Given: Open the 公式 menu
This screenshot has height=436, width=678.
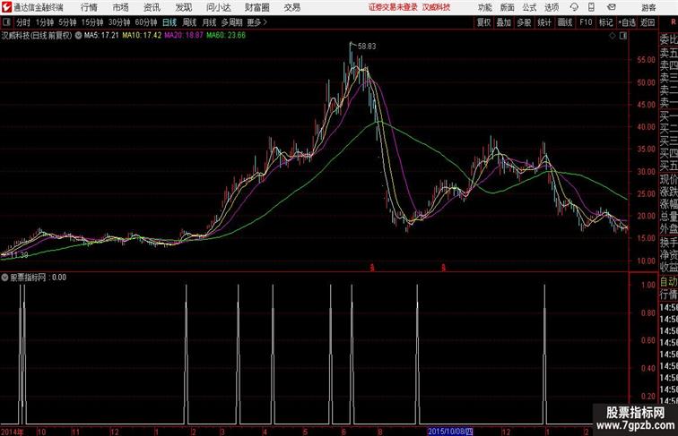Looking at the screenshot, I should [529, 7].
